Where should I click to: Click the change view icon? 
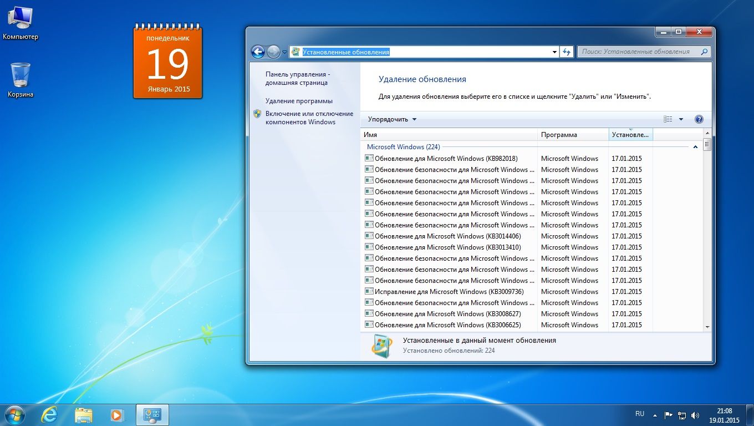(668, 119)
